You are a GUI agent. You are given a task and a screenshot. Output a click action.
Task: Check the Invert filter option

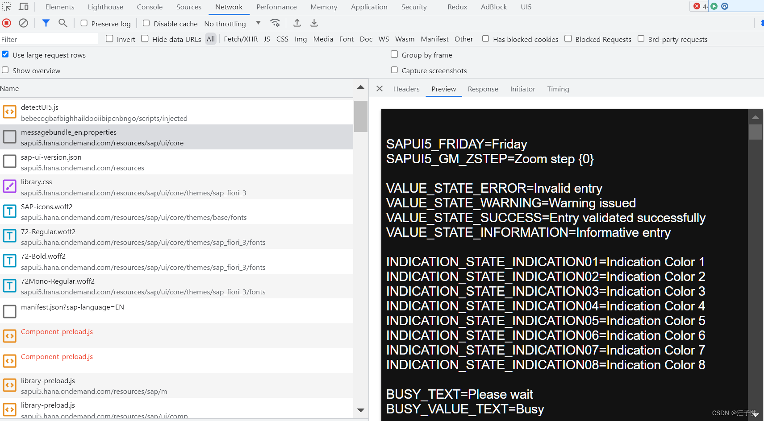(109, 39)
